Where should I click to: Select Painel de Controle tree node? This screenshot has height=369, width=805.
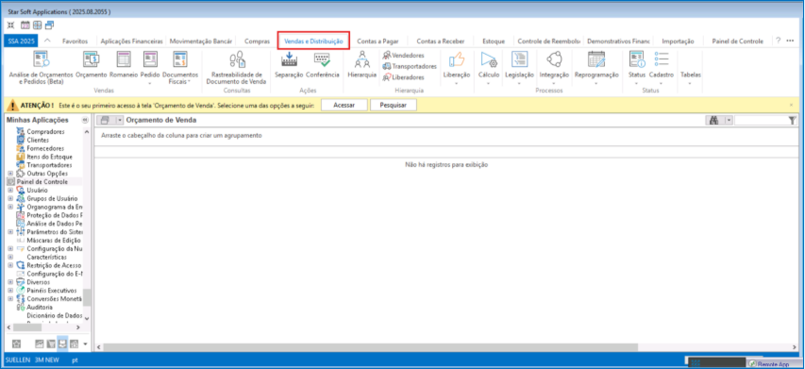point(42,182)
